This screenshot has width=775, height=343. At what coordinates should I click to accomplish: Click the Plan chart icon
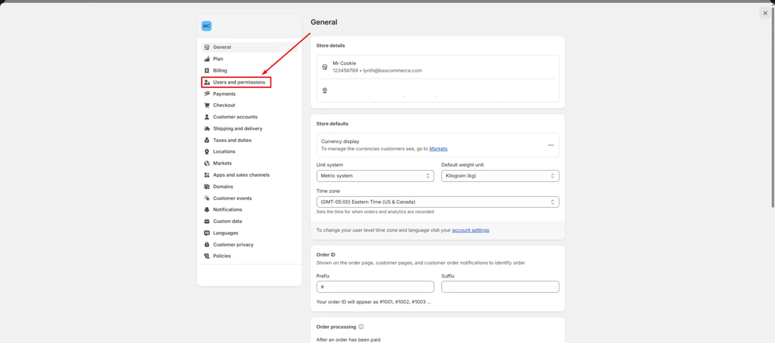207,59
